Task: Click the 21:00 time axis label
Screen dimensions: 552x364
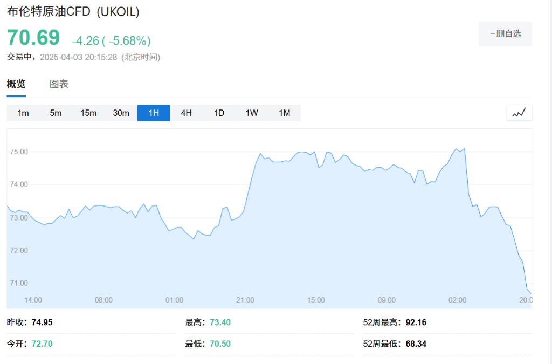Action: click(x=245, y=300)
